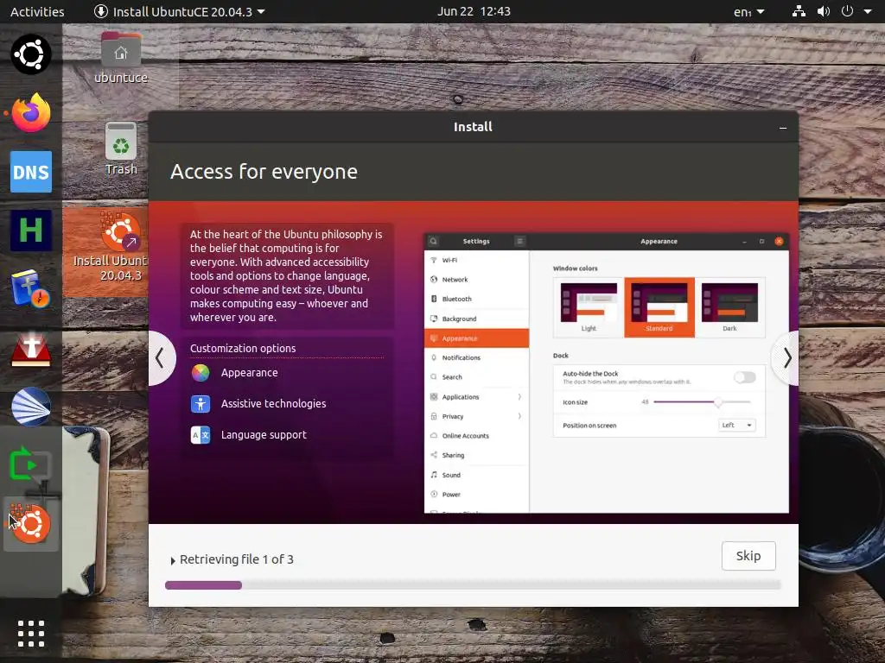The width and height of the screenshot is (885, 663).
Task: Choose the Dark window color thumbnail
Action: 729,307
